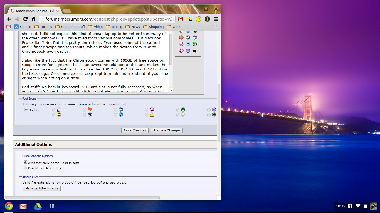Click the browser forward arrow
Viewport: 380px width, 213px height.
click(x=17, y=19)
